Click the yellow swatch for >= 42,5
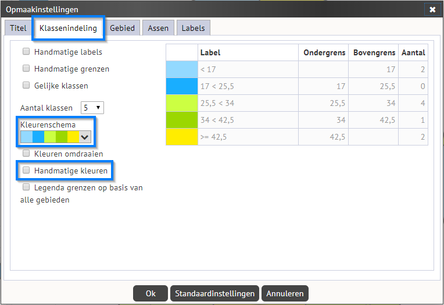The width and height of the screenshot is (444, 305). [182, 137]
